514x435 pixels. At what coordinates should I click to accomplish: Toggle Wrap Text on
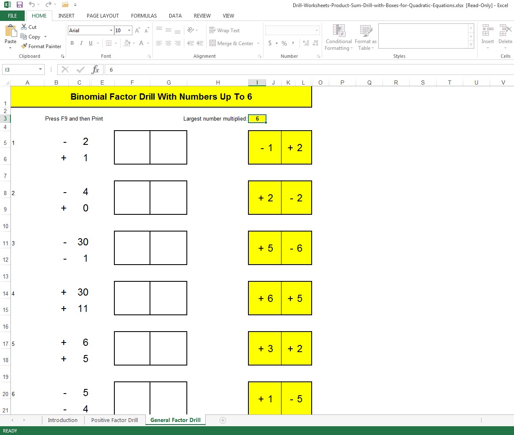click(225, 31)
